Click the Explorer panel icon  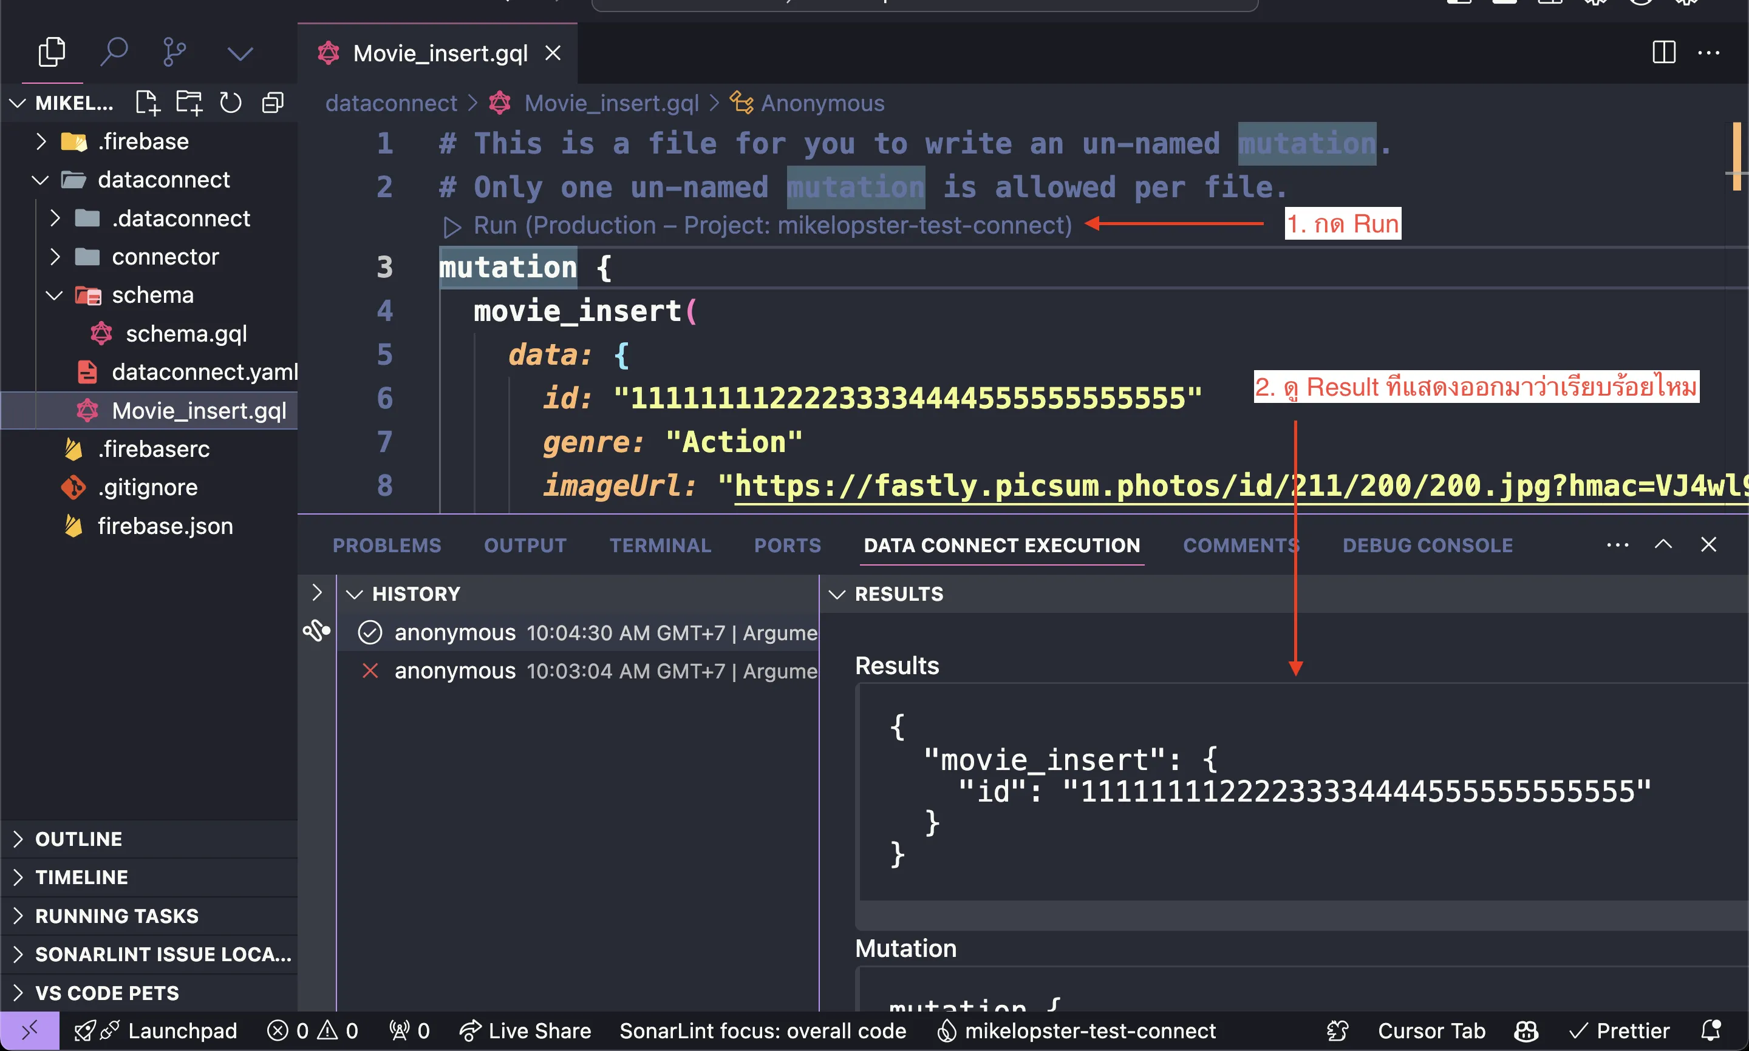(x=52, y=51)
